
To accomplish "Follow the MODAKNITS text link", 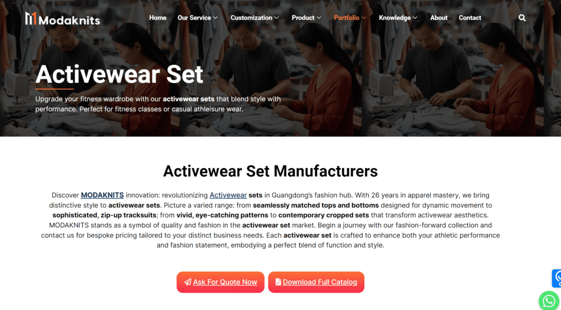I will click(x=102, y=195).
